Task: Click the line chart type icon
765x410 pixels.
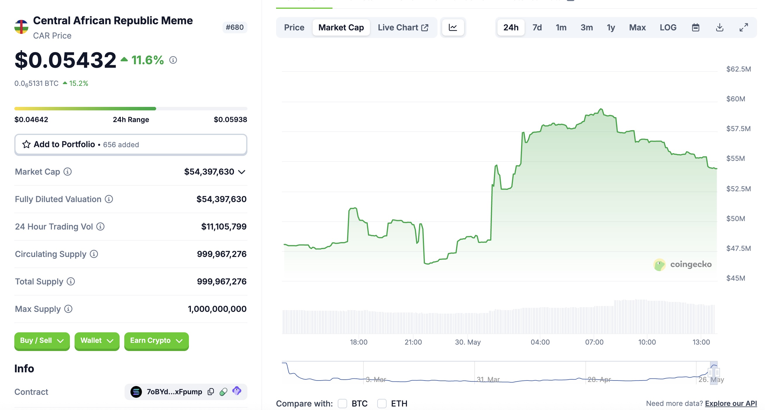Action: [453, 27]
